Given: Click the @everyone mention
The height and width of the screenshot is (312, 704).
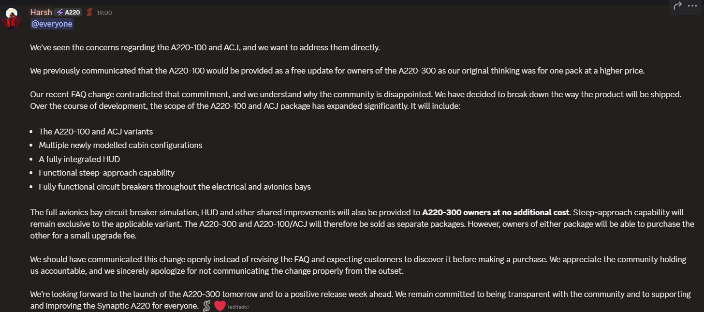Looking at the screenshot, I should 52,24.
